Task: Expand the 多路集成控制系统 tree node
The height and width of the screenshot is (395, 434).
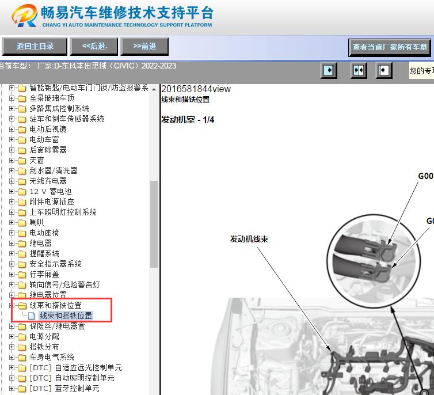Action: click(12, 108)
